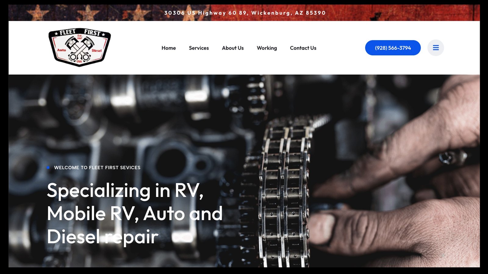Viewport: 488px width, 274px height.
Task: Open the hamburger menu icon
Action: [436, 48]
